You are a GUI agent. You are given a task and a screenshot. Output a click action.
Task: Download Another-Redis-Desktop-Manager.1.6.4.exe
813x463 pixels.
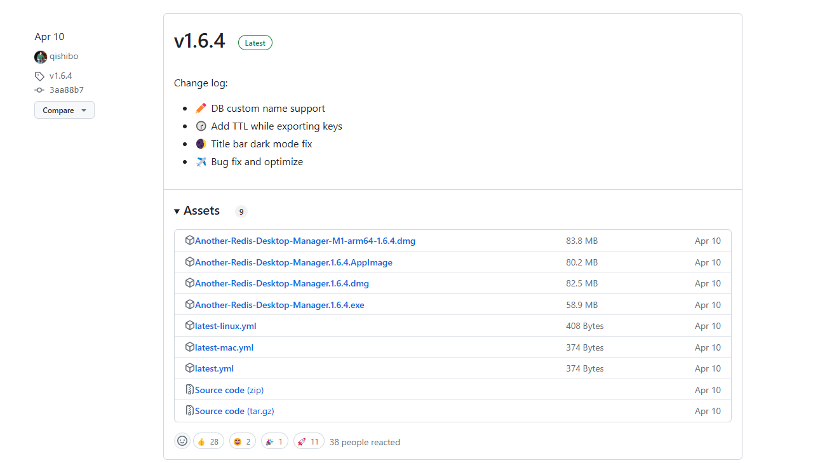(279, 305)
